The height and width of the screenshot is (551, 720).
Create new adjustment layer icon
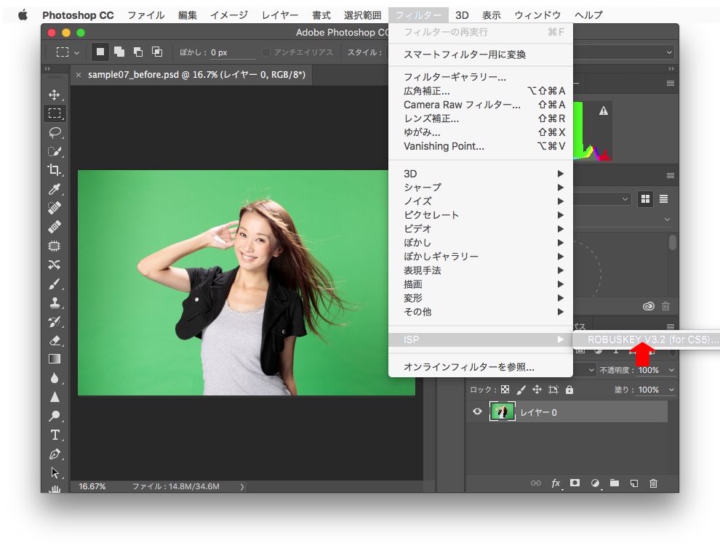click(x=595, y=483)
